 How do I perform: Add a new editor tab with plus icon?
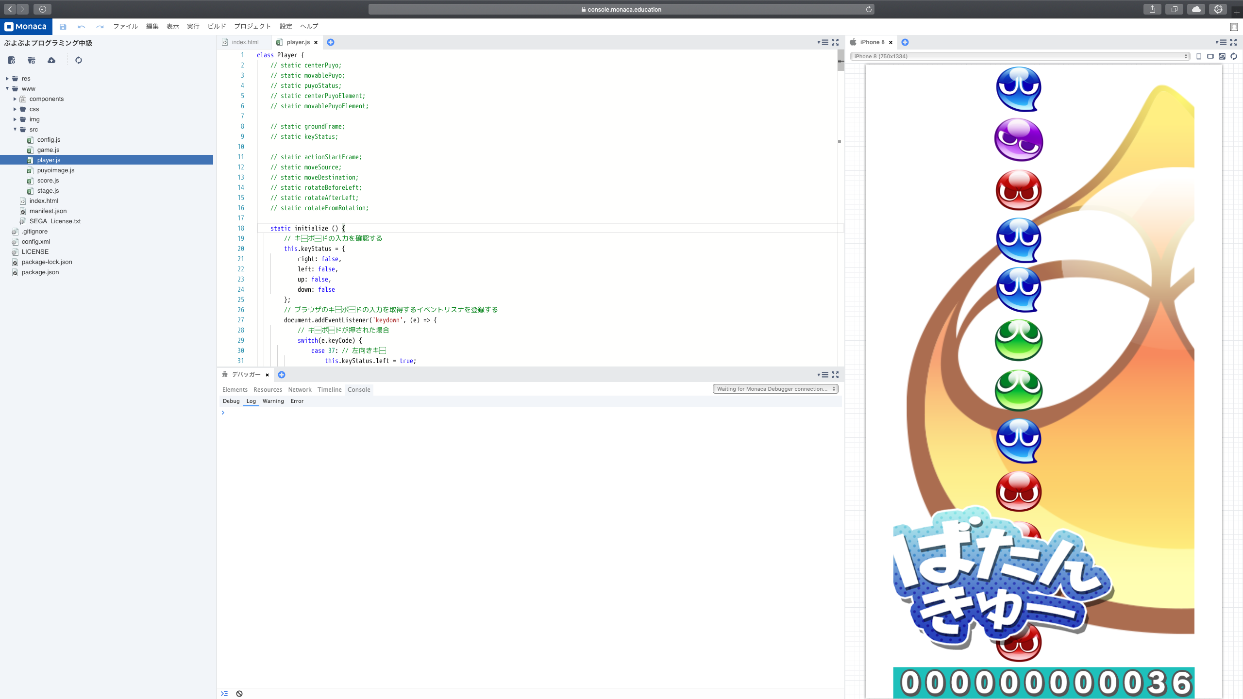point(331,42)
